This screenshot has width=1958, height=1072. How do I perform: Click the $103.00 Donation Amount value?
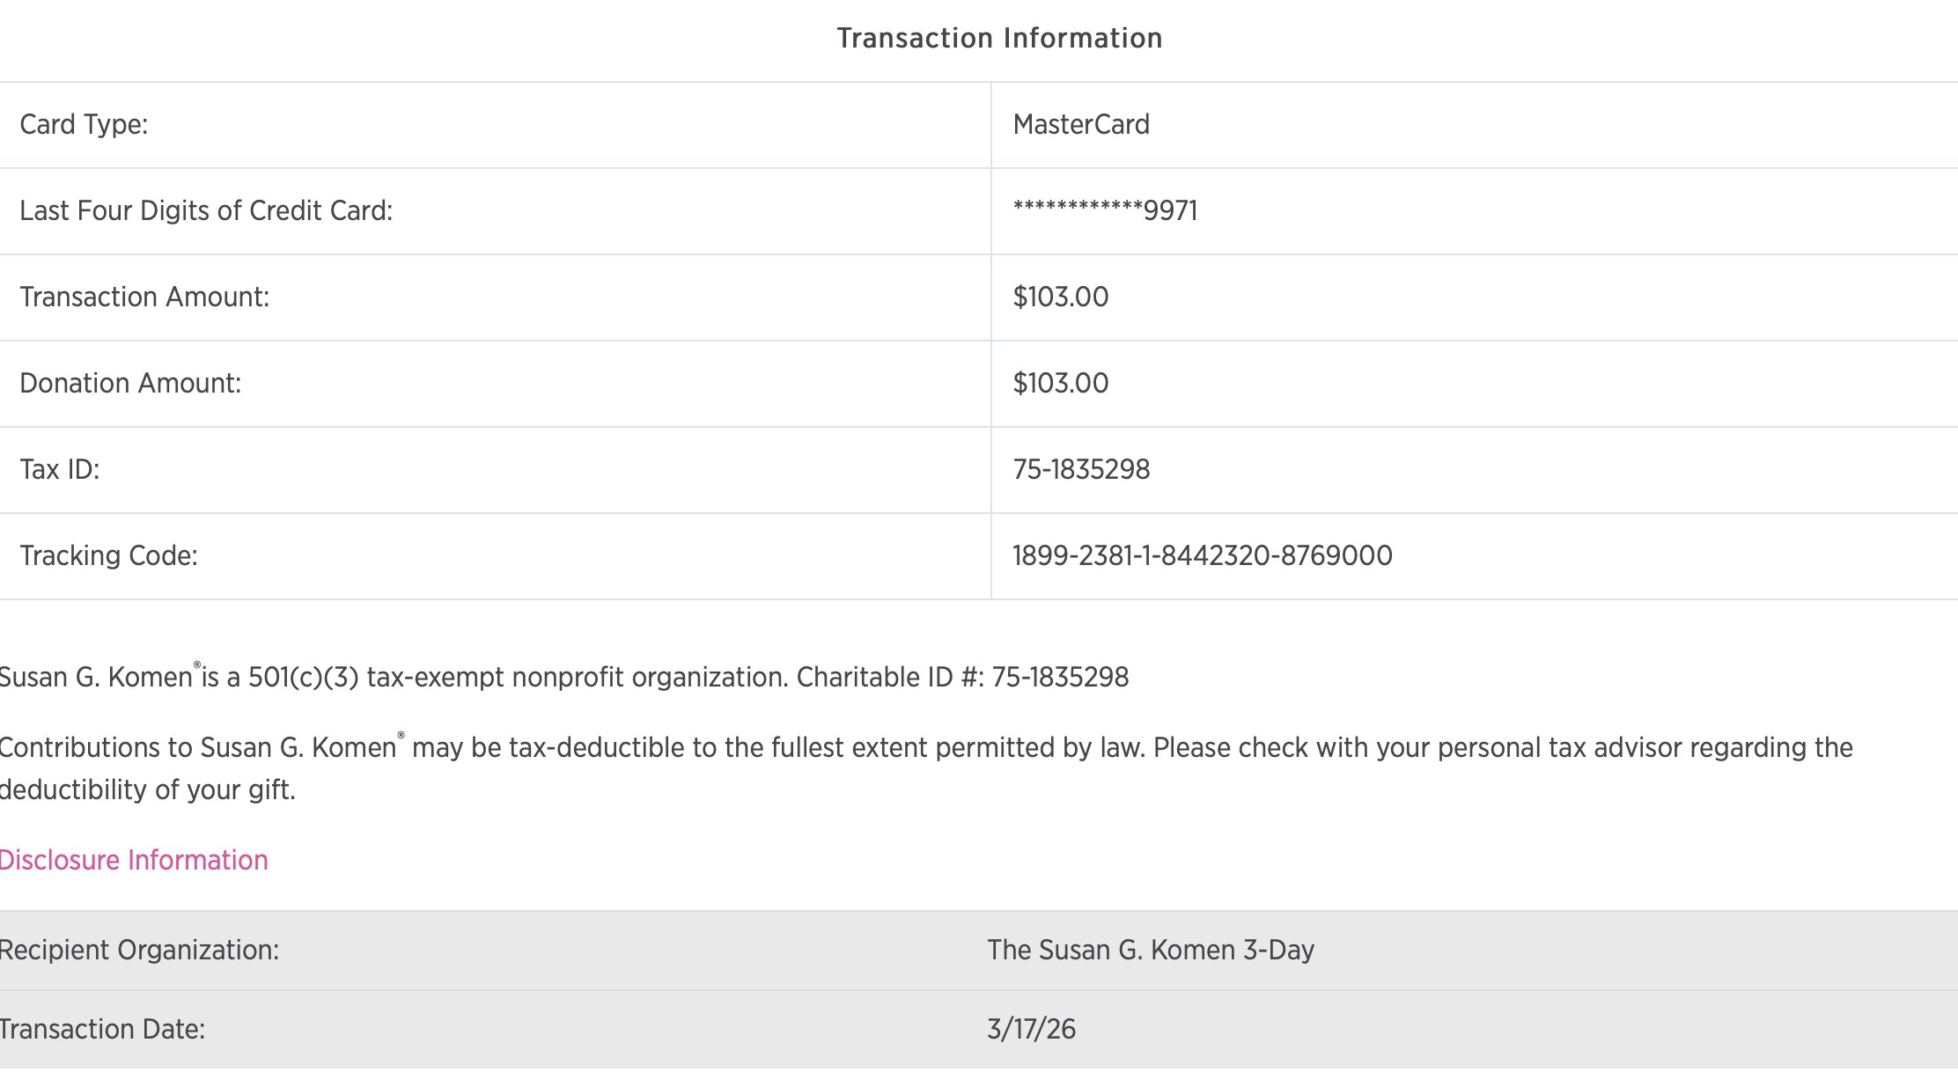coord(1061,384)
